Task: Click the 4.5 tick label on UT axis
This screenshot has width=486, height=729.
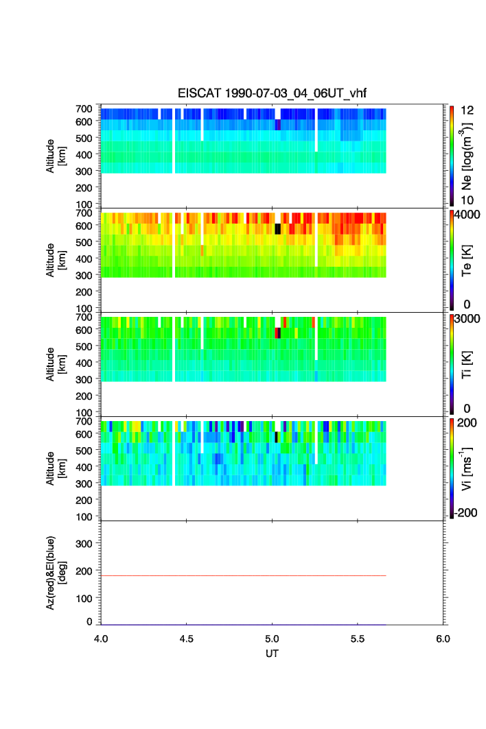Action: click(x=186, y=638)
